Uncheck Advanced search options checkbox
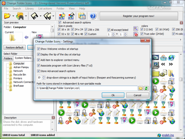Viewport: 185px width, 139px height. point(60,22)
